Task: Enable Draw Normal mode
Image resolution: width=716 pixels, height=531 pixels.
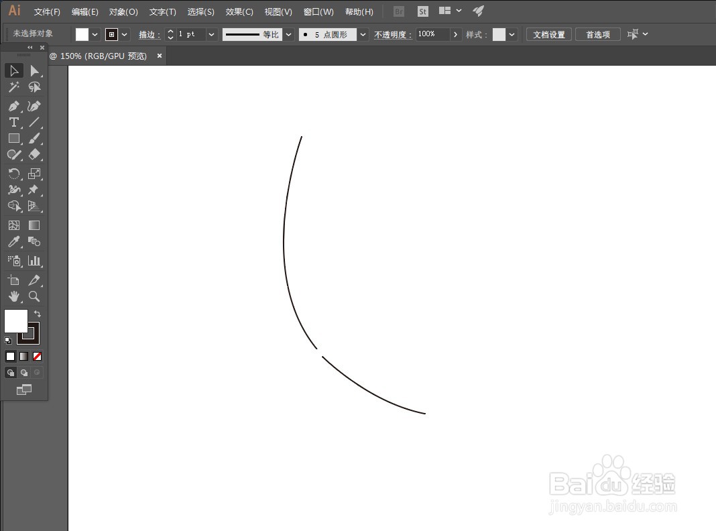Action: [x=10, y=373]
